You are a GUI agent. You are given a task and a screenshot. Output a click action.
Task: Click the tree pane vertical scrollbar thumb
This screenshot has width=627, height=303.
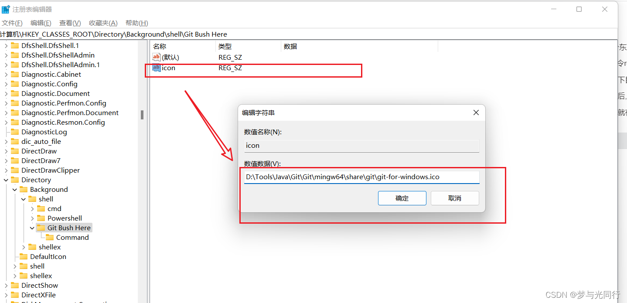pyautogui.click(x=142, y=115)
